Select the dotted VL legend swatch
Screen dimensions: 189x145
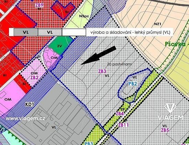[50, 32]
